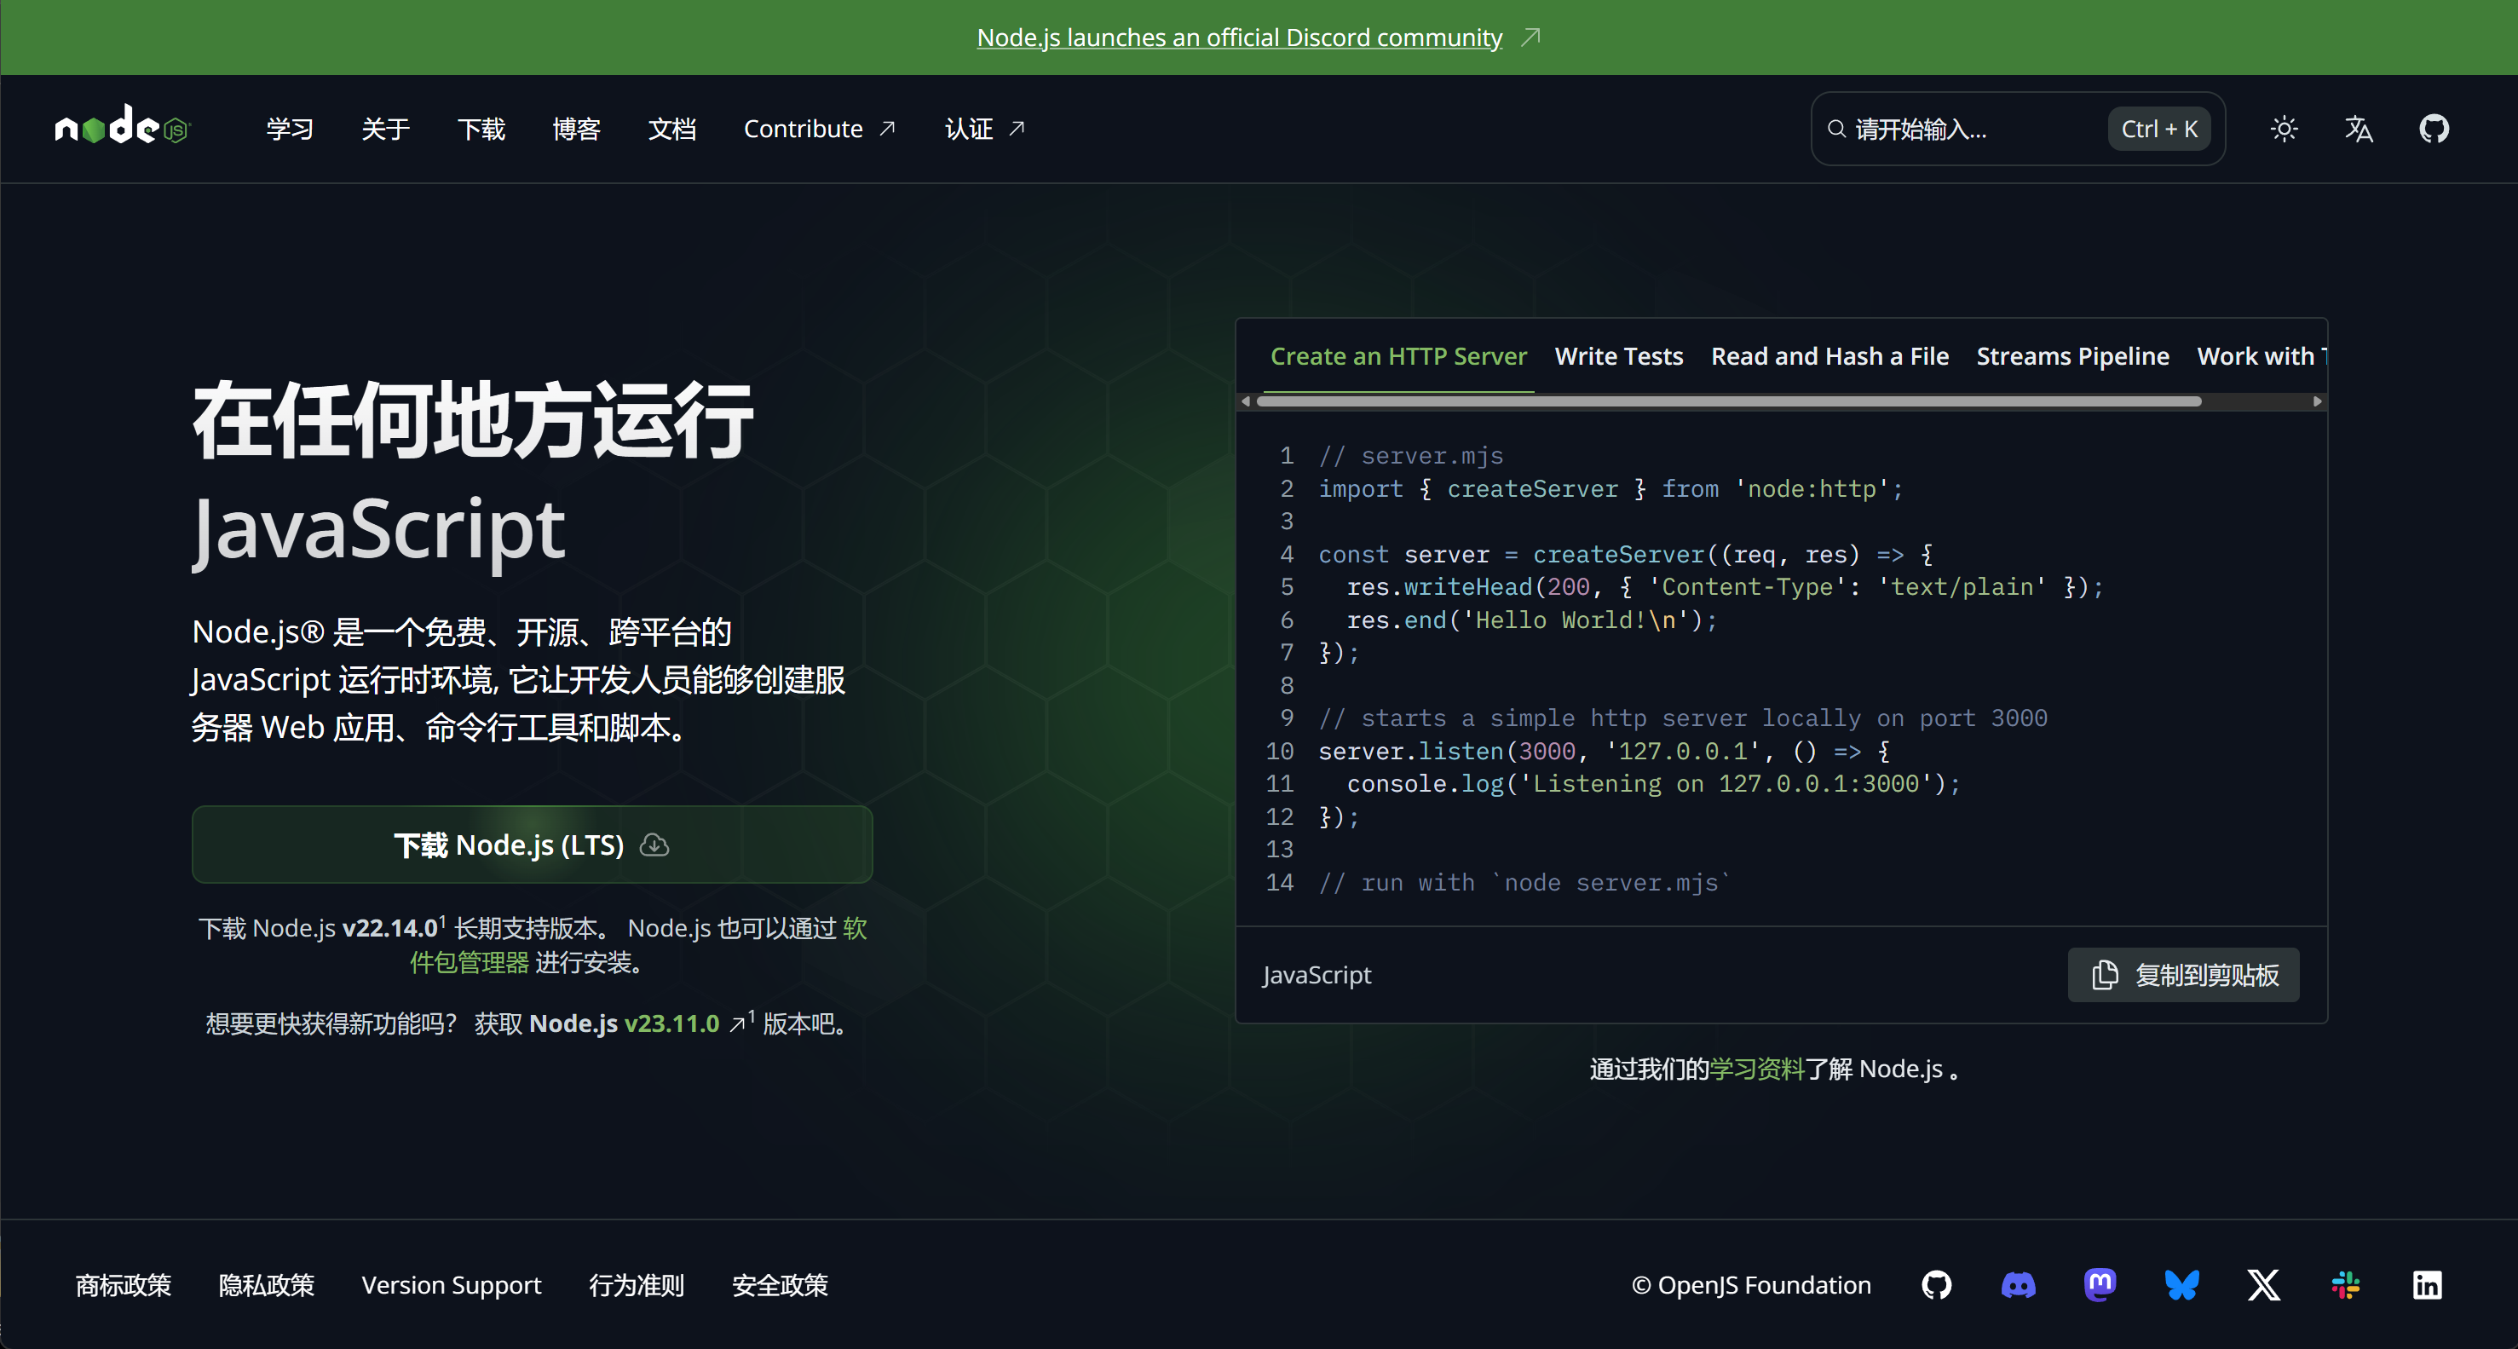Select the Streams Pipeline tab
Viewport: 2518px width, 1349px height.
coord(2072,356)
